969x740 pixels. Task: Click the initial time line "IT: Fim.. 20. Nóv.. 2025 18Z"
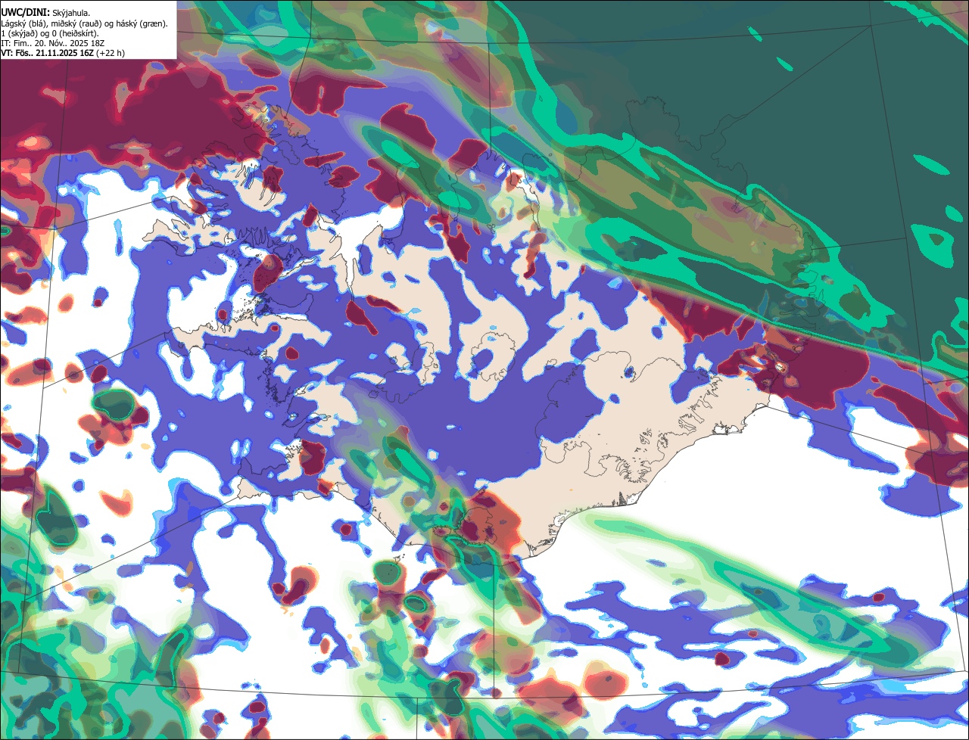coord(53,43)
